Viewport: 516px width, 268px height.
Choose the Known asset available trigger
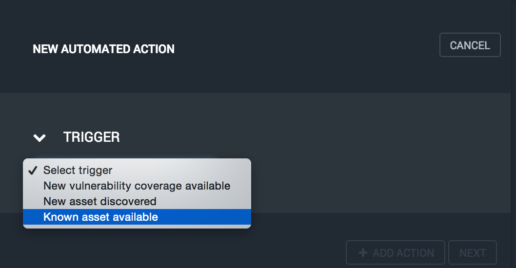100,217
